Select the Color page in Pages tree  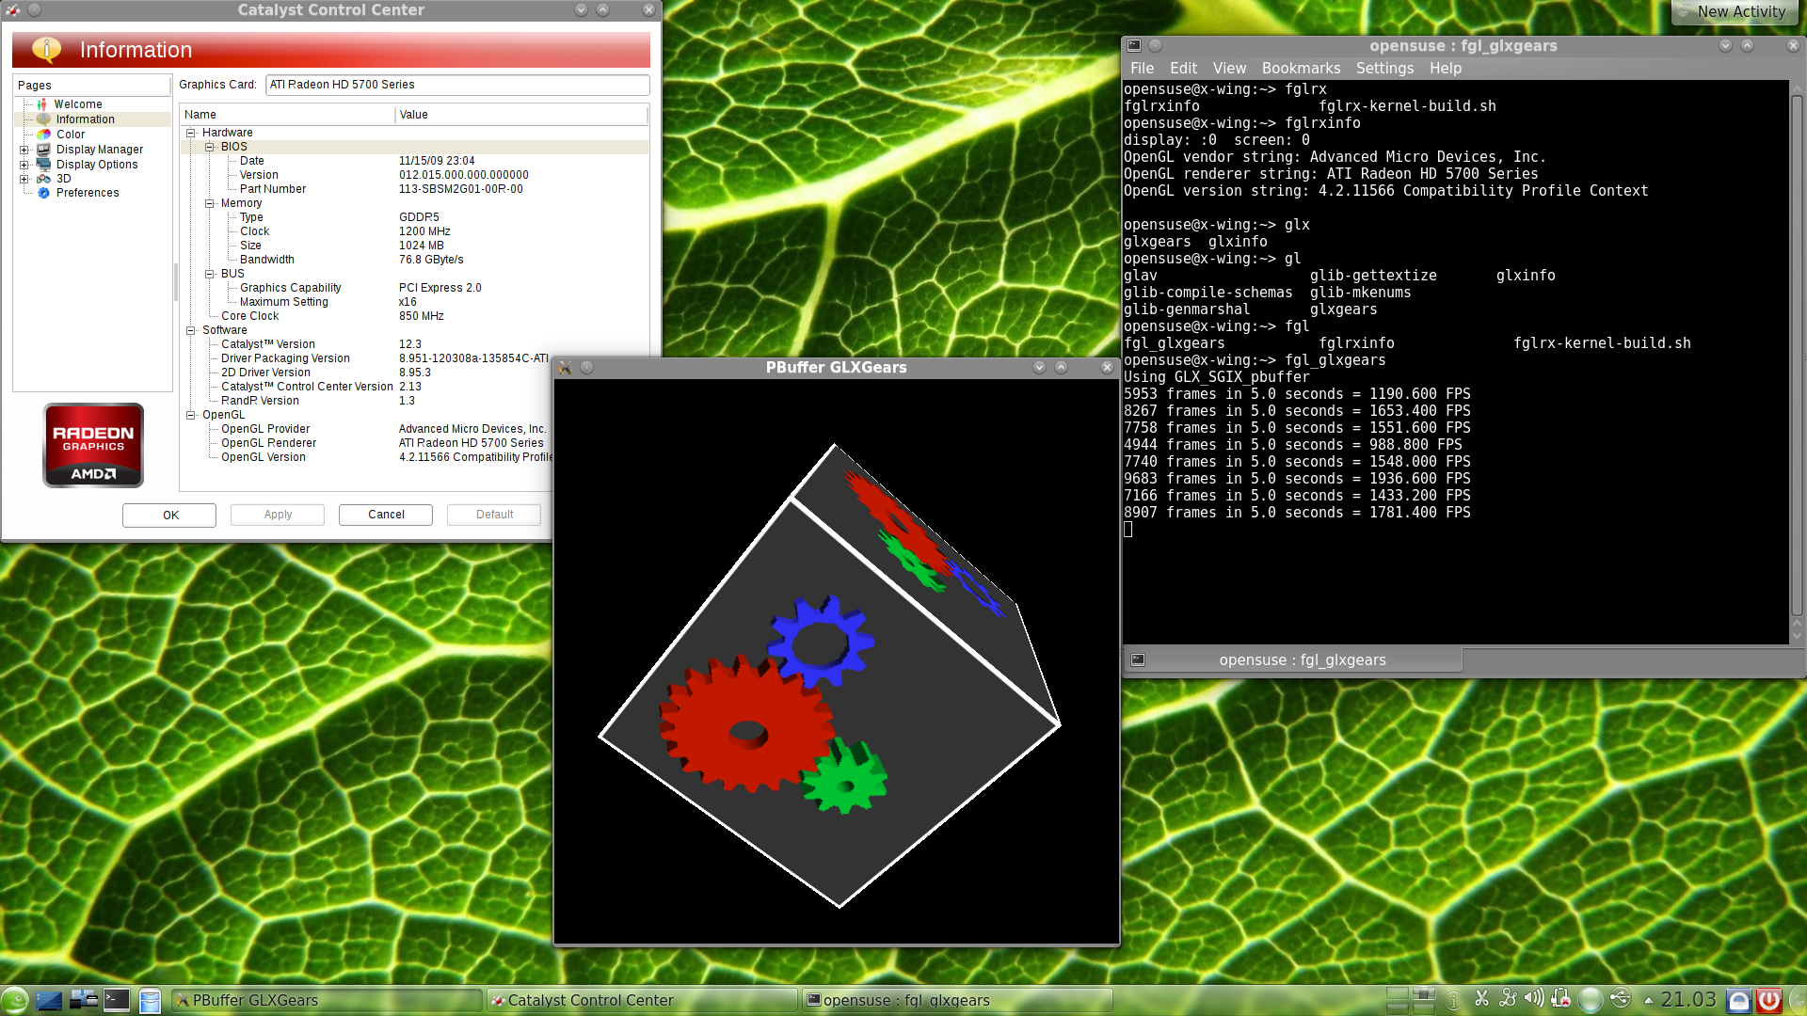(71, 135)
